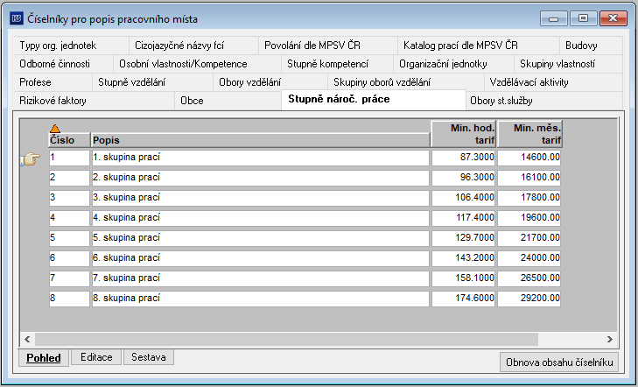Select the '7. skupina prací' cell

click(261, 278)
